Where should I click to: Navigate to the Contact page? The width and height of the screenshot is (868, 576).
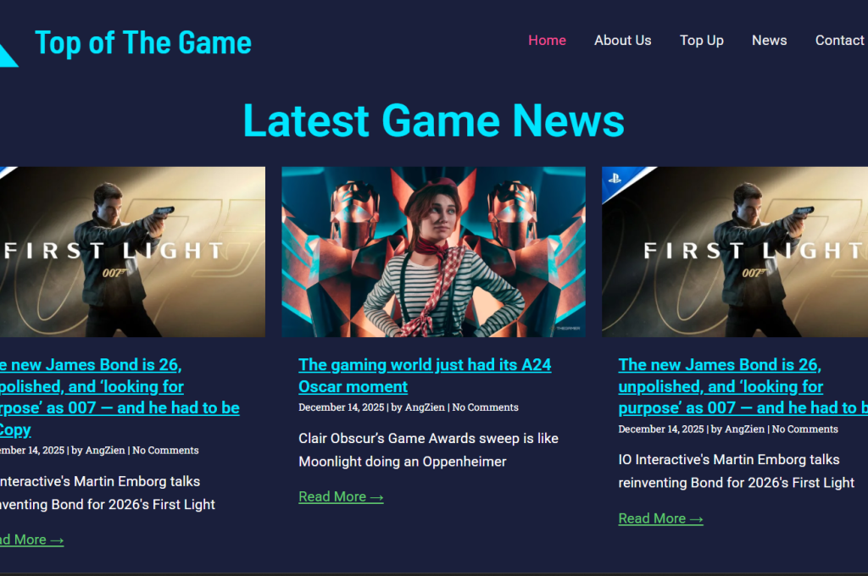point(839,41)
